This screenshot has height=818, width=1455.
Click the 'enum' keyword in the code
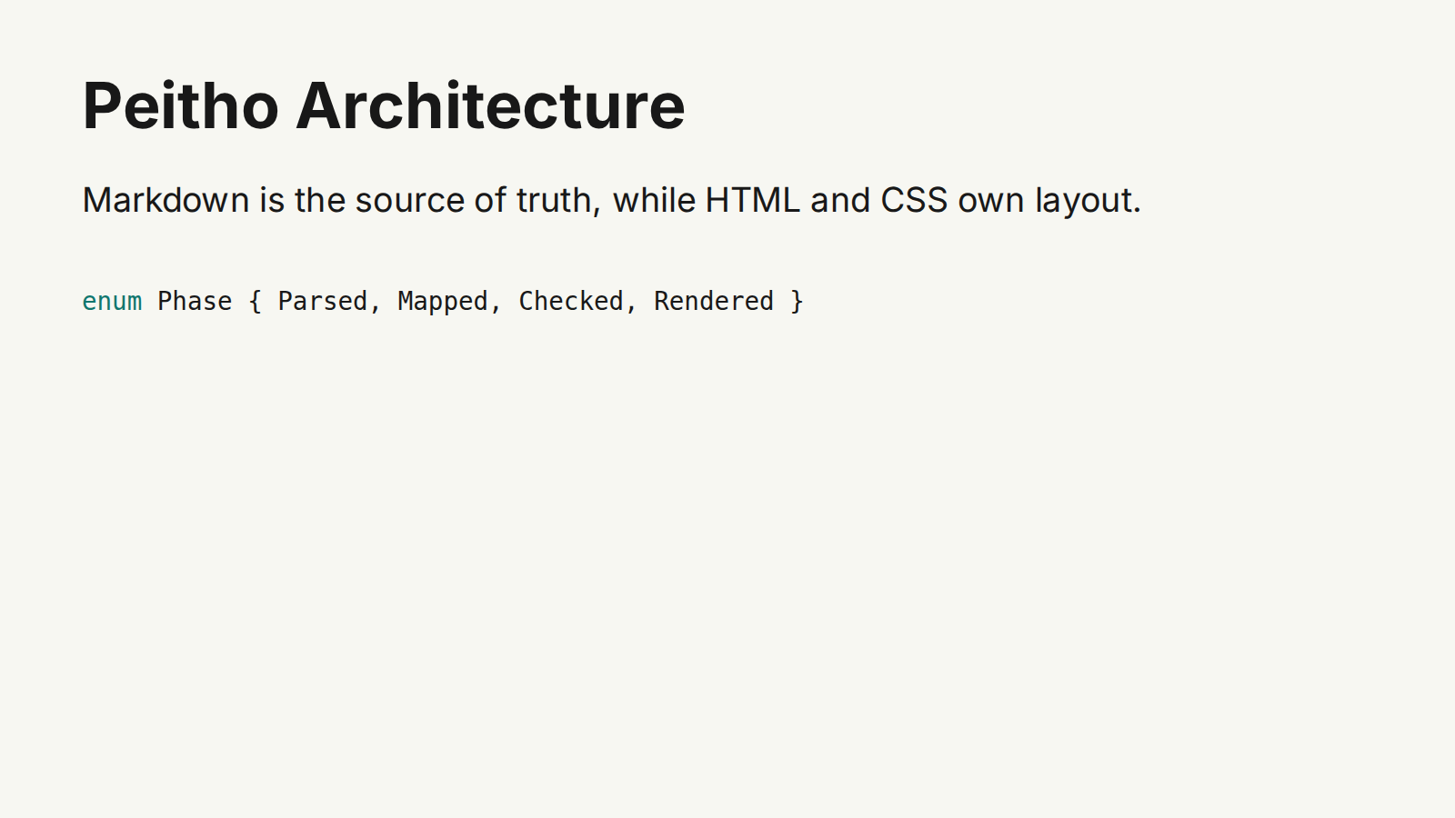[x=112, y=301]
